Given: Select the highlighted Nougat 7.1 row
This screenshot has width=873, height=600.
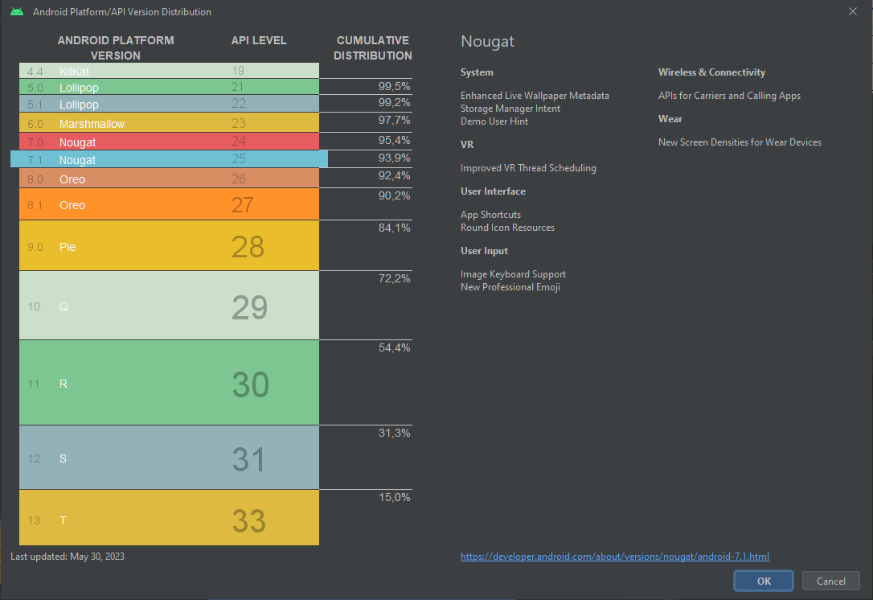Looking at the screenshot, I should tap(169, 159).
